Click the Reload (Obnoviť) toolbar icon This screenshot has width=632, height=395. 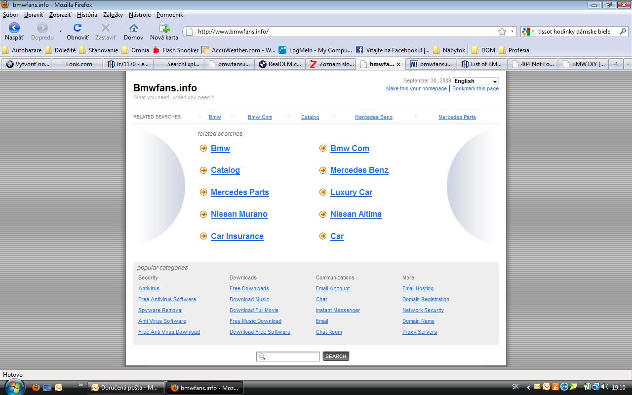[x=78, y=28]
